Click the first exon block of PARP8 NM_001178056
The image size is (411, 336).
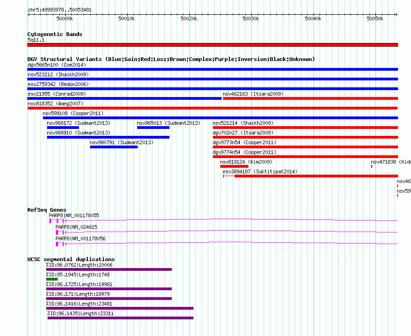pyautogui.click(x=57, y=244)
